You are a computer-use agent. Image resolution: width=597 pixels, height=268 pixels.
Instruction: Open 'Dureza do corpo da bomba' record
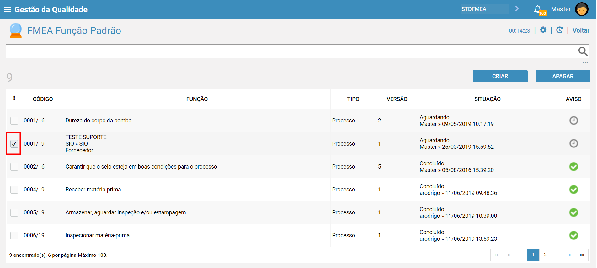[x=98, y=121]
